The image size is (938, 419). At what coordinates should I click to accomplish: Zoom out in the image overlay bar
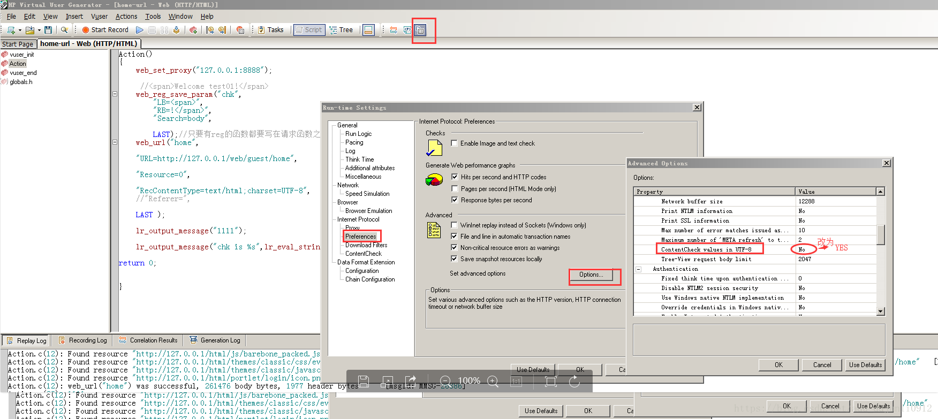point(445,381)
